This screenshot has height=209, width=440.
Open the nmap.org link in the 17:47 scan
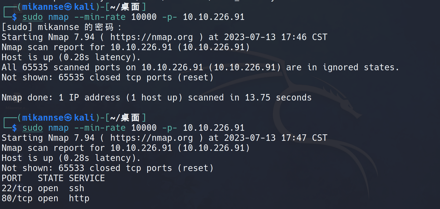pyautogui.click(x=152, y=138)
